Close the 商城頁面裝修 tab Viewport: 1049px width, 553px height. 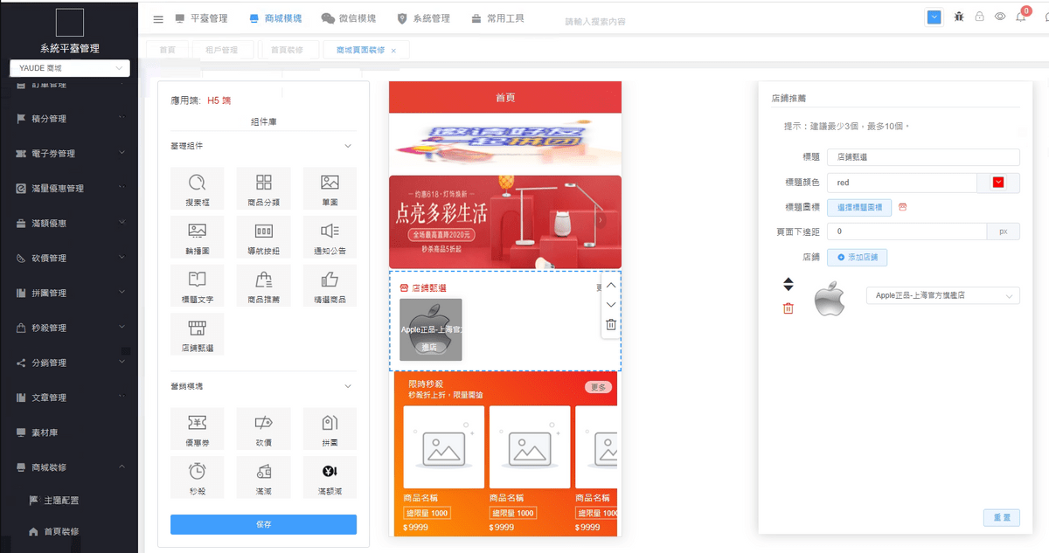pos(393,51)
